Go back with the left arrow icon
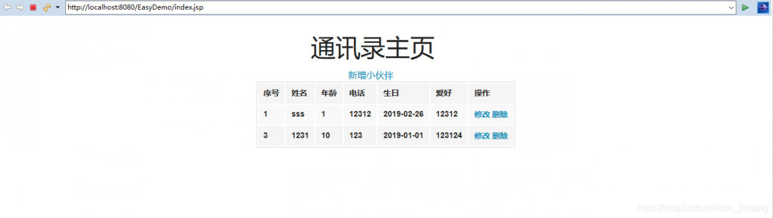Screen dimensions: 773x218 pyautogui.click(x=8, y=7)
